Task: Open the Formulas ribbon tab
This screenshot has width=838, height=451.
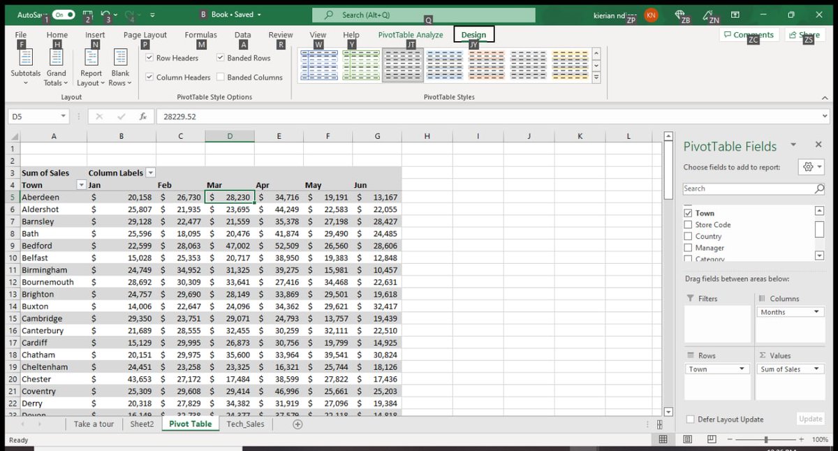Action: pos(200,35)
